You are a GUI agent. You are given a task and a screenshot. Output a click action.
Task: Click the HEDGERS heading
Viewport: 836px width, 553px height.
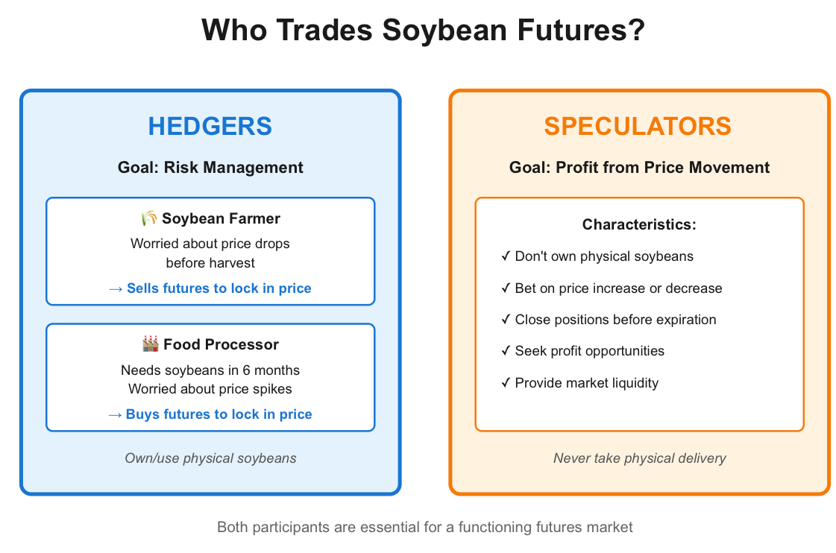point(210,126)
